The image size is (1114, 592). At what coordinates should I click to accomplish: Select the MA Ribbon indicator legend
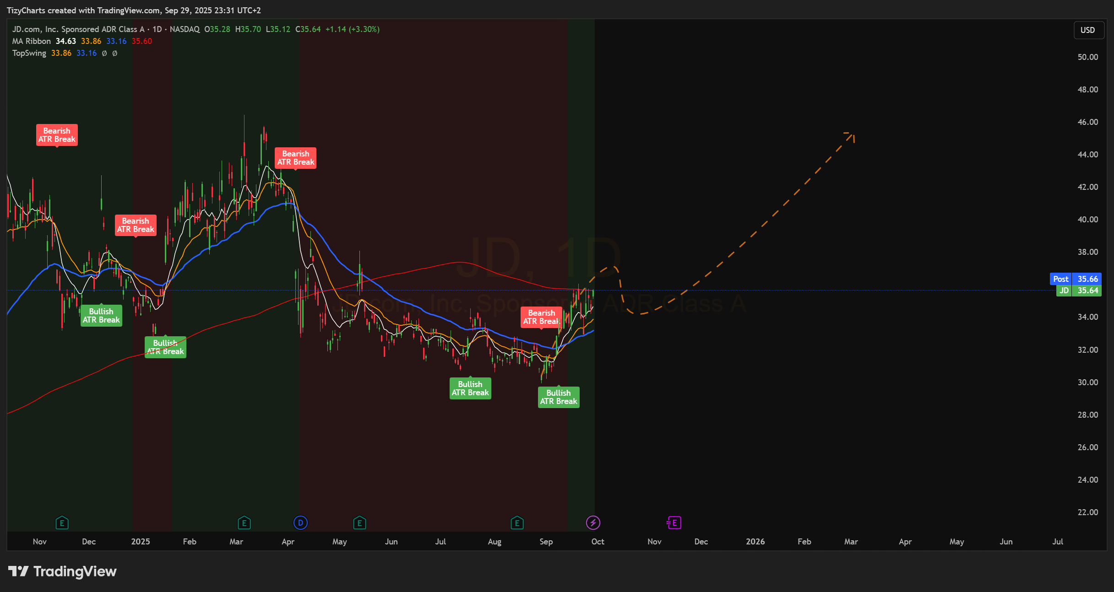(x=32, y=41)
